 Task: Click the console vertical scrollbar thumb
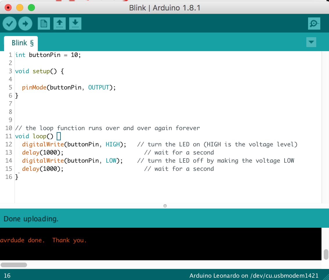point(326,254)
